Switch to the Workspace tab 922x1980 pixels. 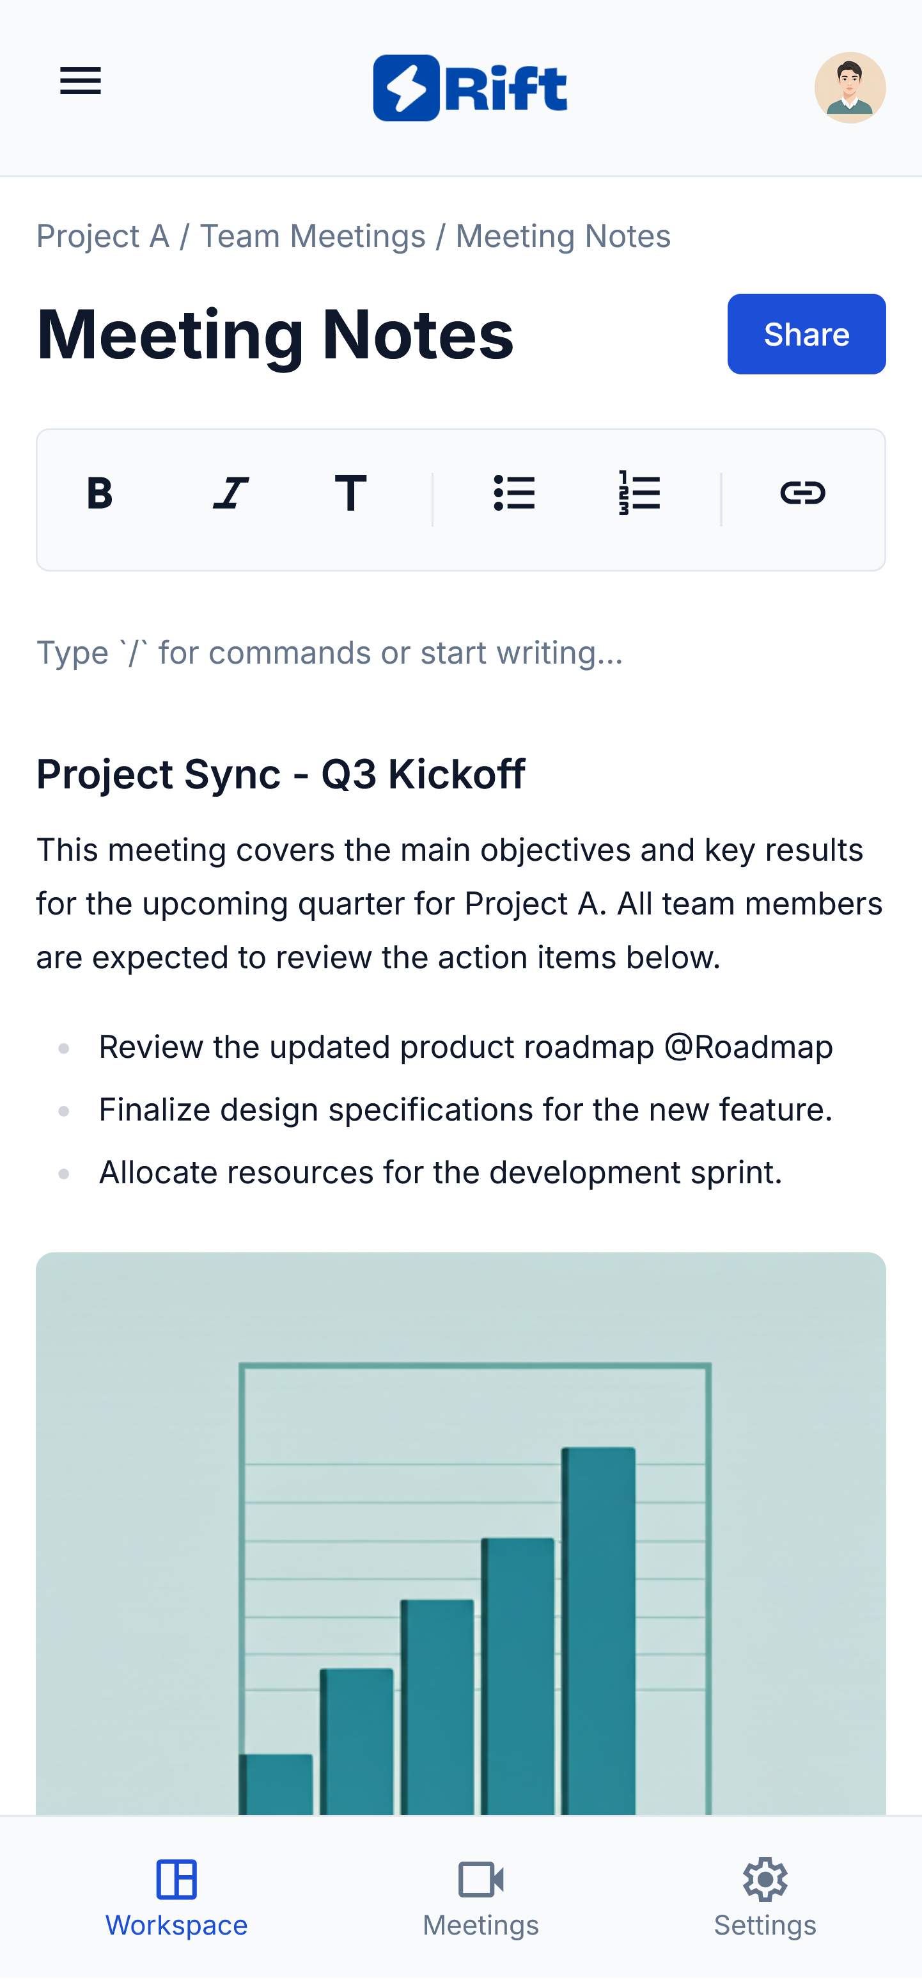(176, 1897)
